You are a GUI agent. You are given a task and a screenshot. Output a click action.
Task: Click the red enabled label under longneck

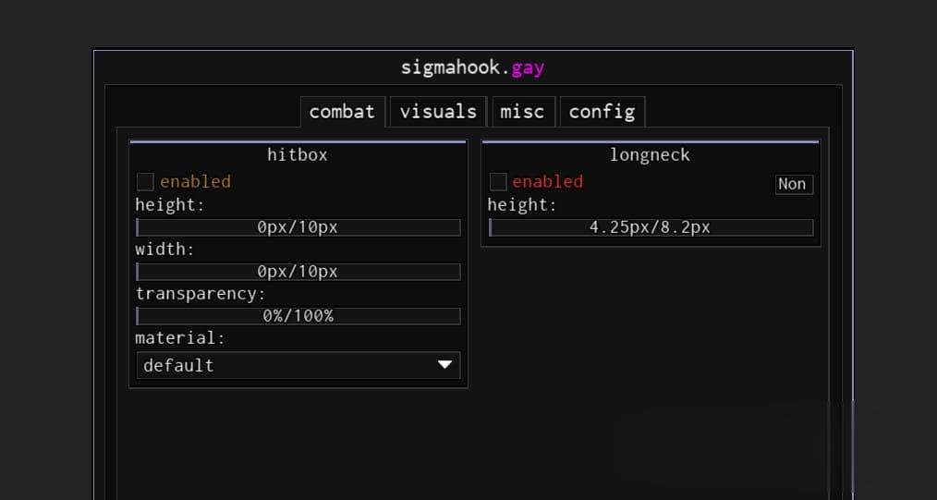(547, 181)
